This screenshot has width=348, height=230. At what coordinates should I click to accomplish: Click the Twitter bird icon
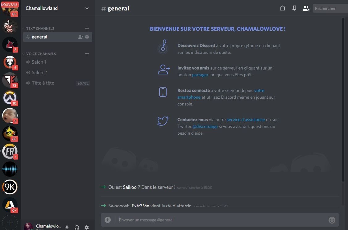(163, 121)
